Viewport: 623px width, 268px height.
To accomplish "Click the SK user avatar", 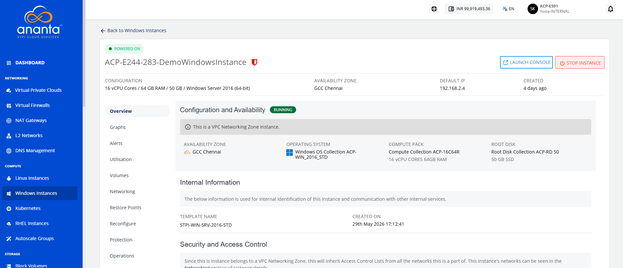I will [533, 9].
